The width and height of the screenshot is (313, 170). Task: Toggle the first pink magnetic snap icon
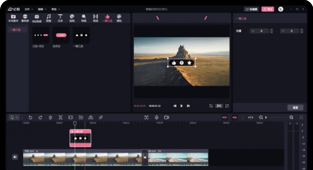[224, 118]
